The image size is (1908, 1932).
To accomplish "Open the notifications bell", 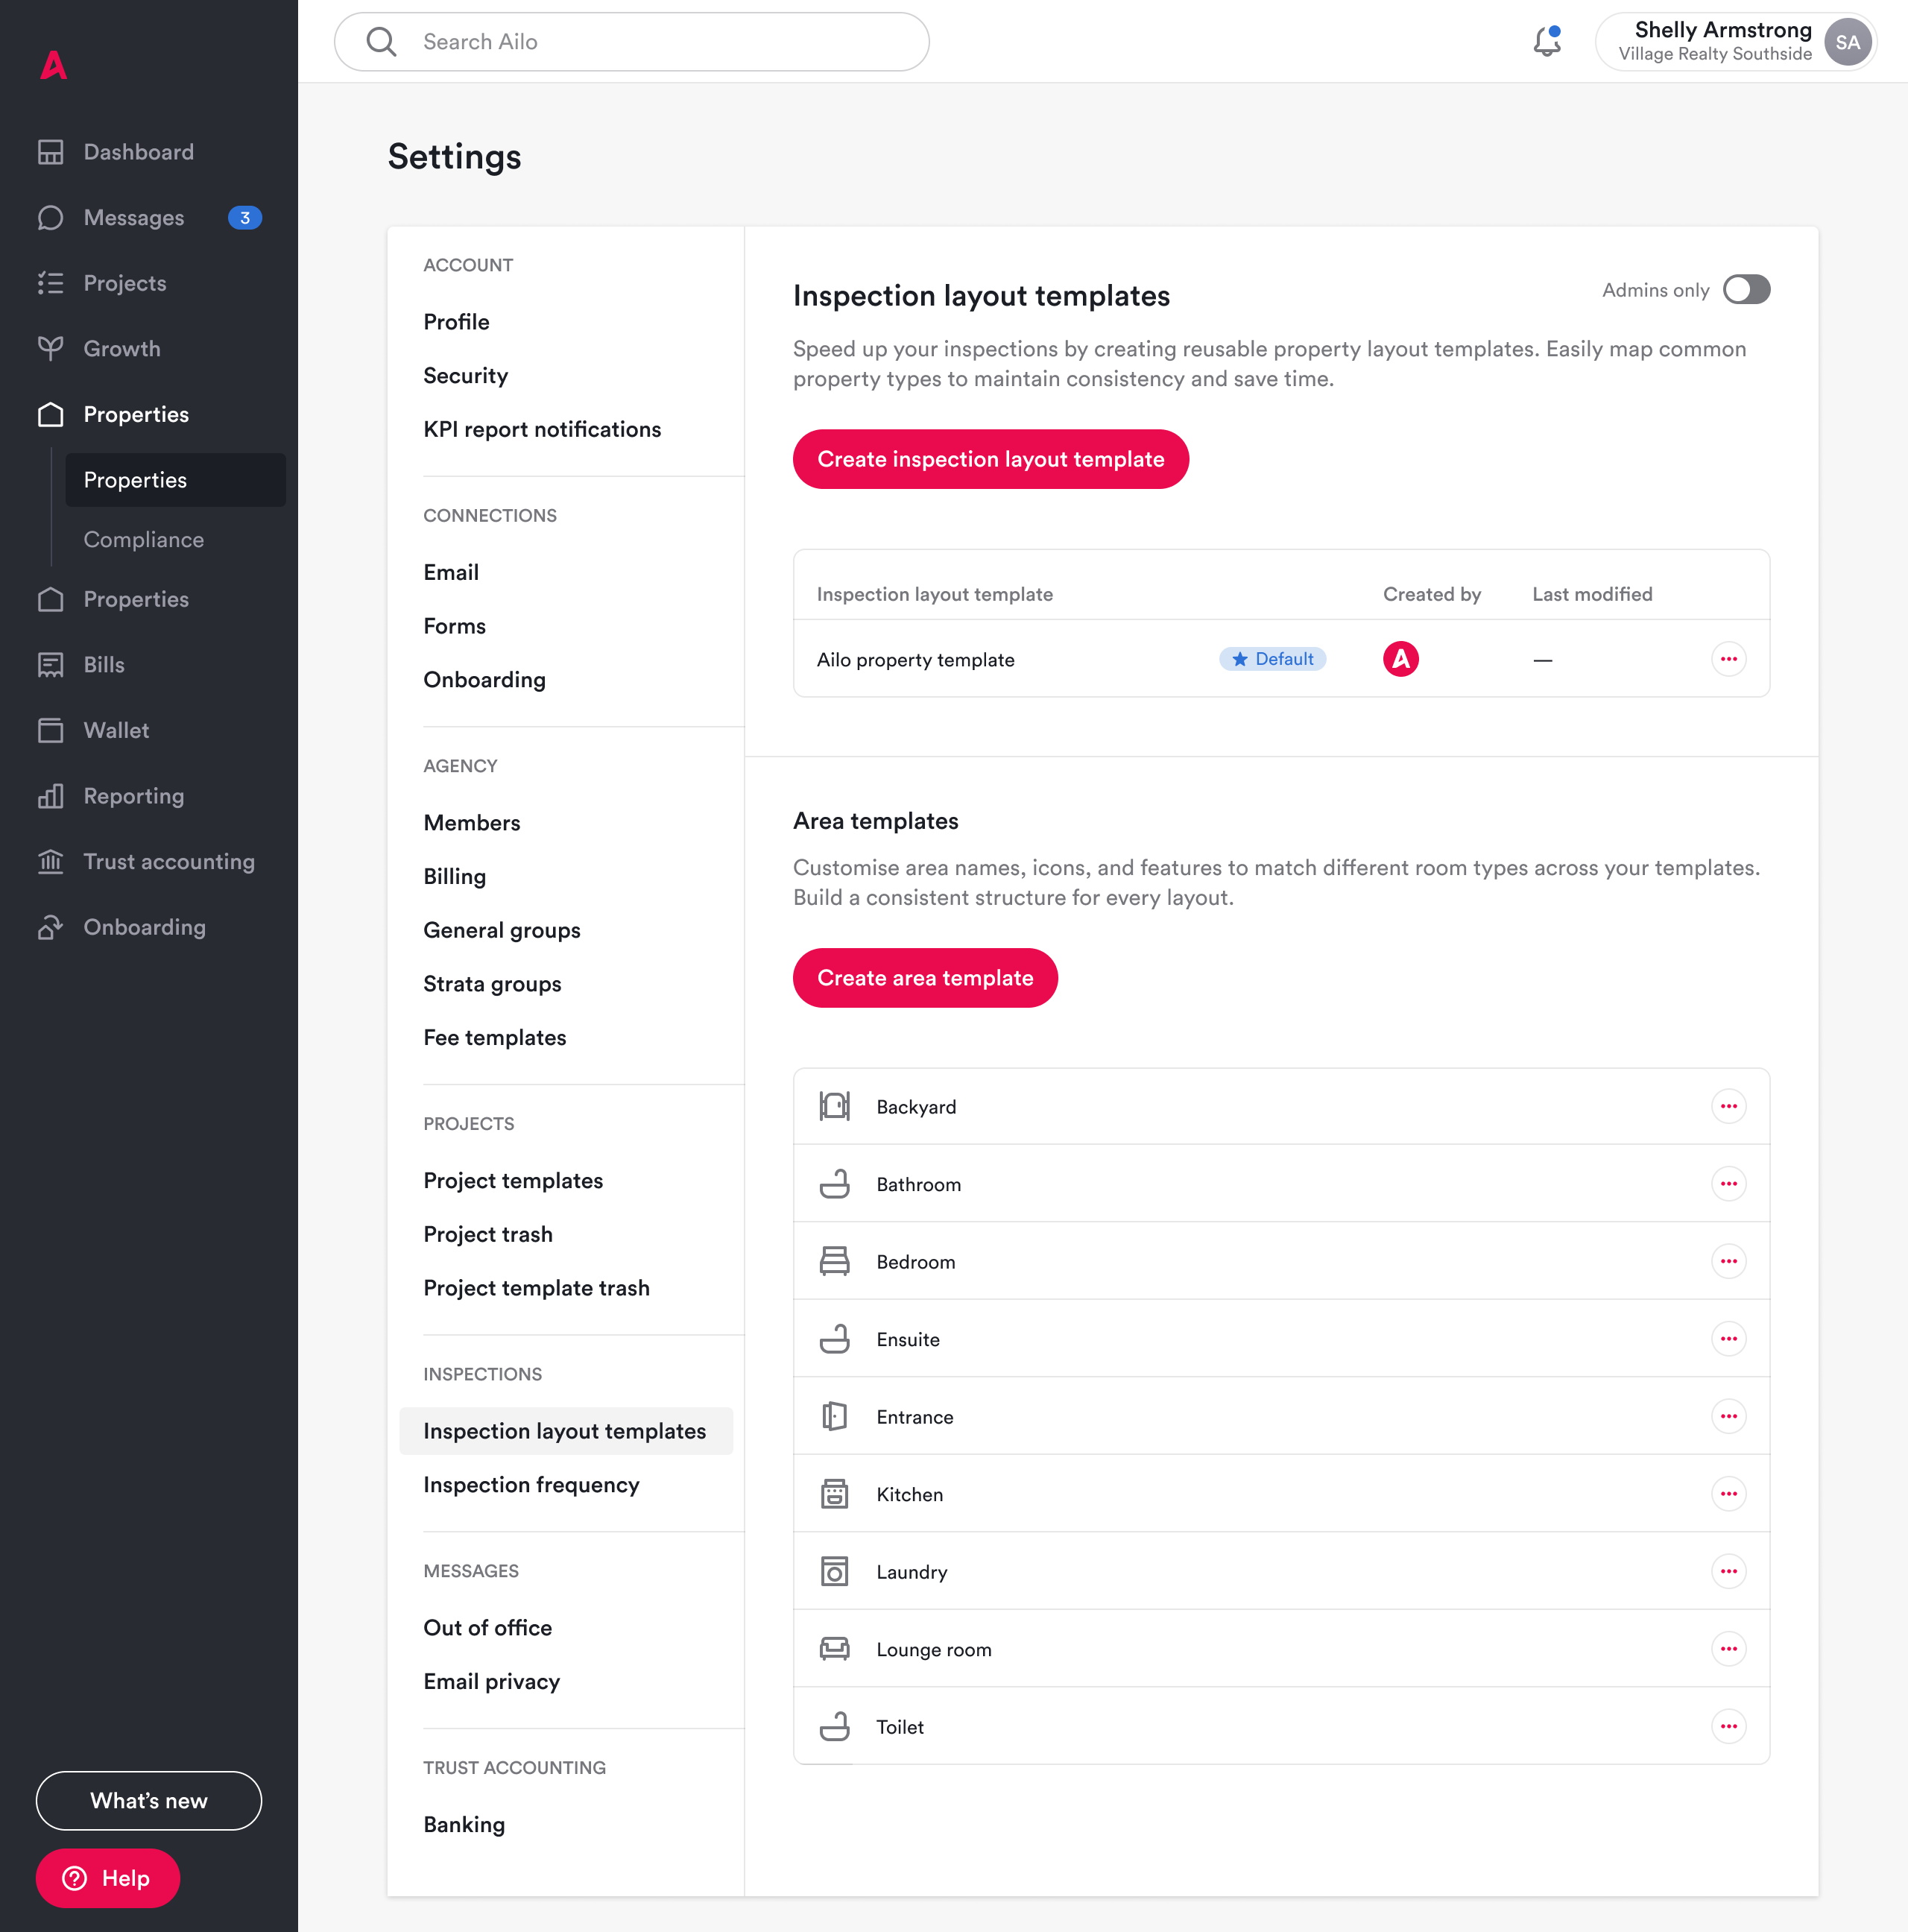I will click(x=1546, y=42).
